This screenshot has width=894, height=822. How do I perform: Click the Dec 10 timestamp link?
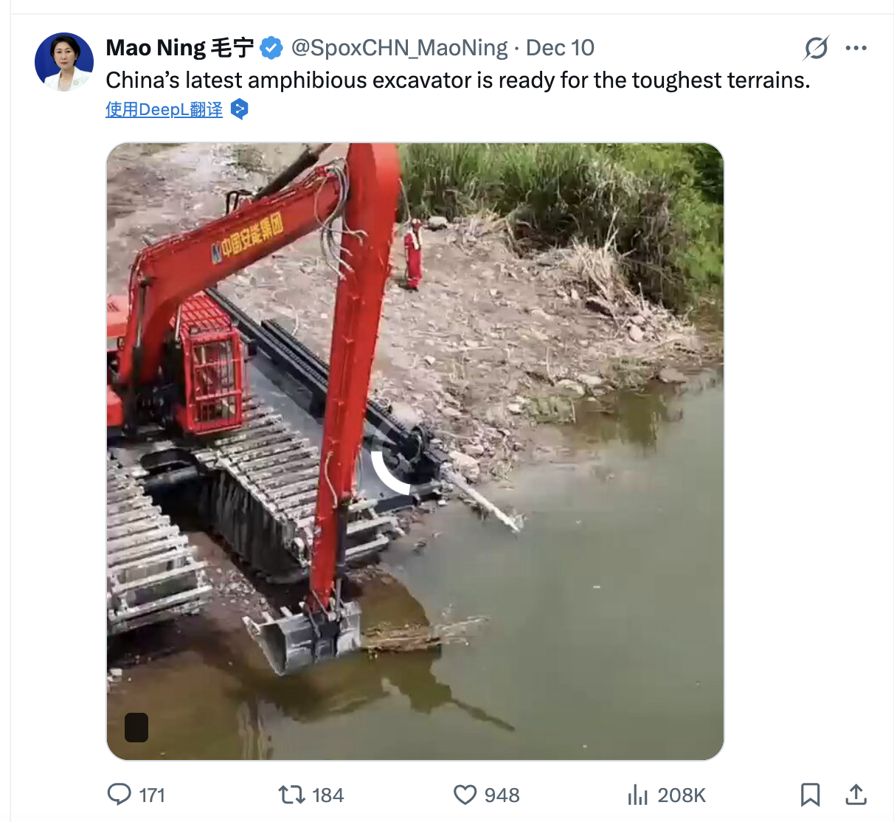click(559, 46)
